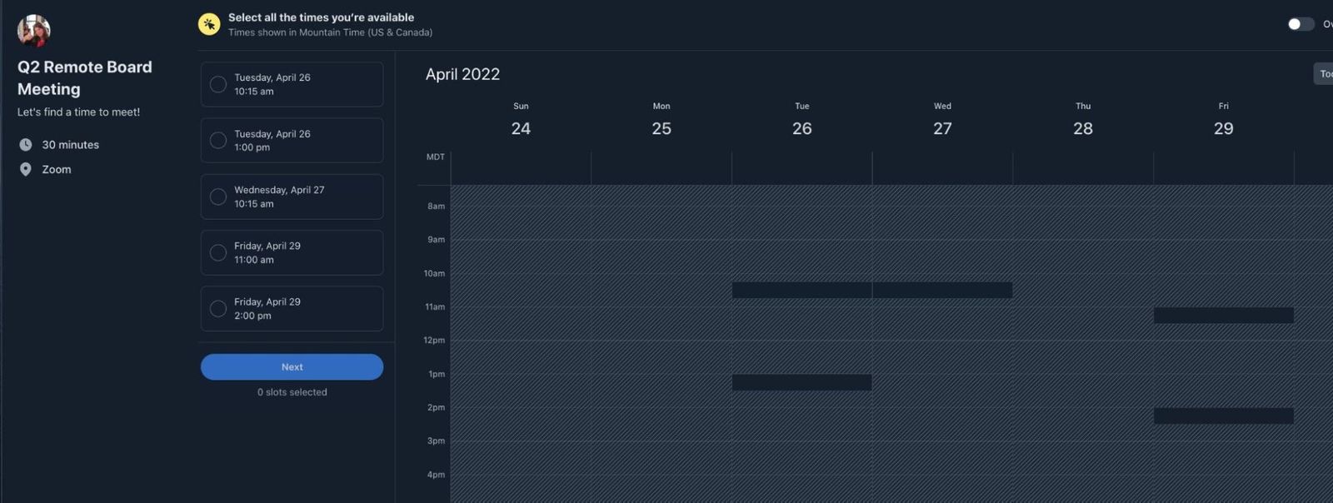This screenshot has width=1333, height=503.
Task: Click the Next button
Action: (x=292, y=366)
